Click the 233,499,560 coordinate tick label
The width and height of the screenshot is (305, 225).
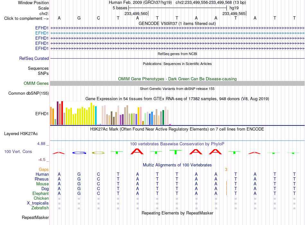[x=136, y=13]
